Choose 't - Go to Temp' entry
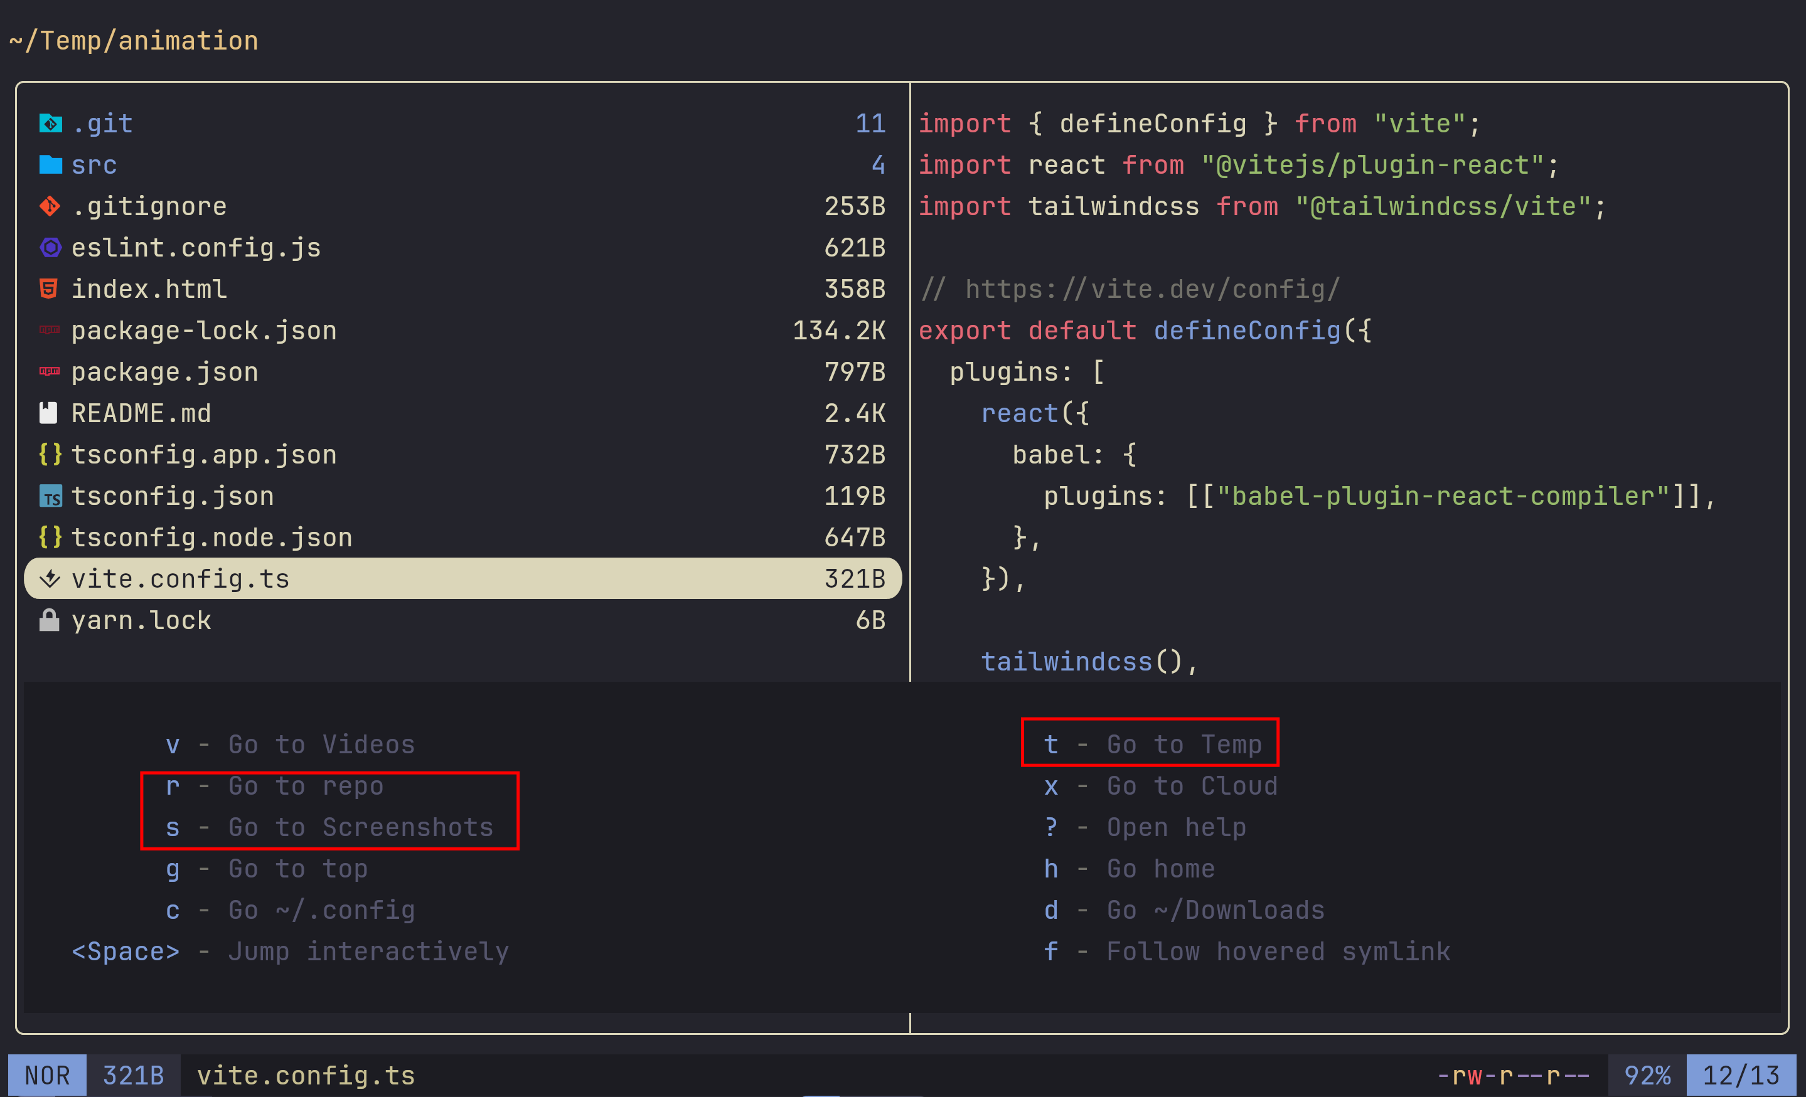 point(1153,745)
